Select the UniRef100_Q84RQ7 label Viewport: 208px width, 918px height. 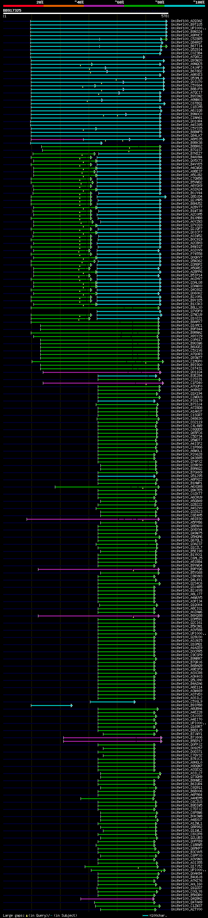[x=187, y=42]
